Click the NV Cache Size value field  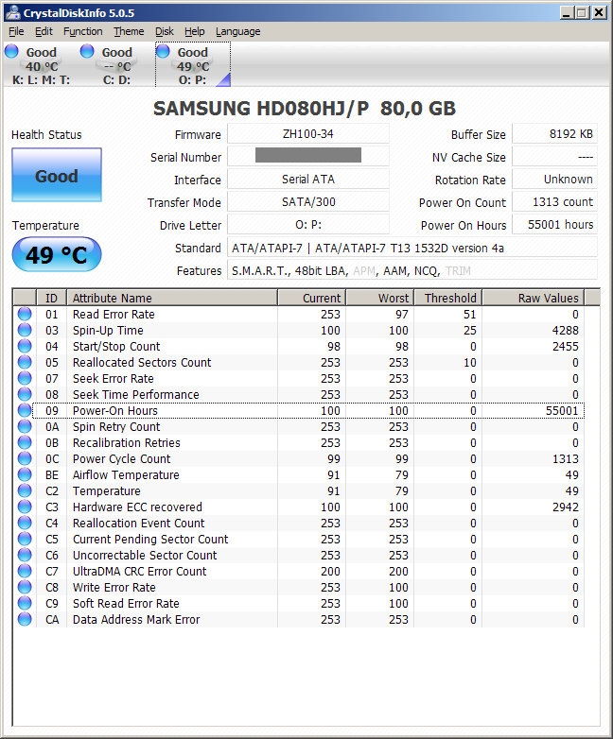pyautogui.click(x=554, y=157)
